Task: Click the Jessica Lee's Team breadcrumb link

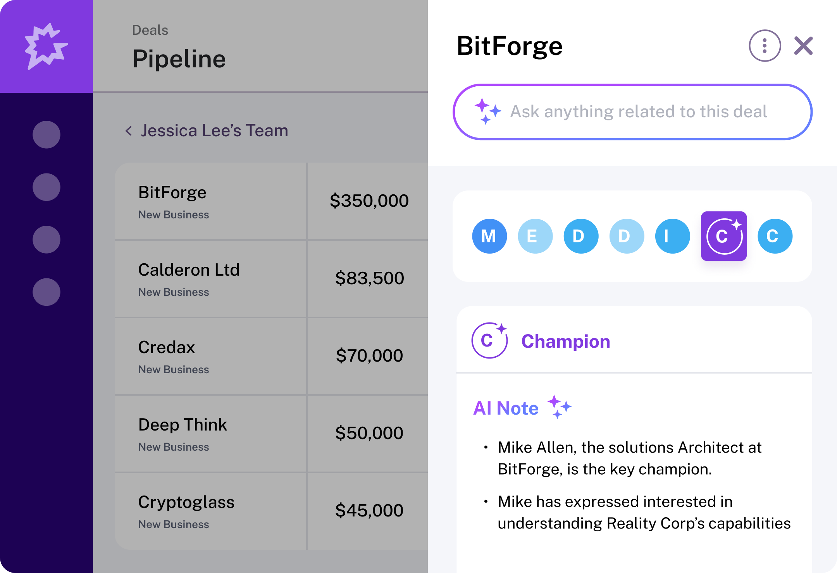Action: click(214, 131)
